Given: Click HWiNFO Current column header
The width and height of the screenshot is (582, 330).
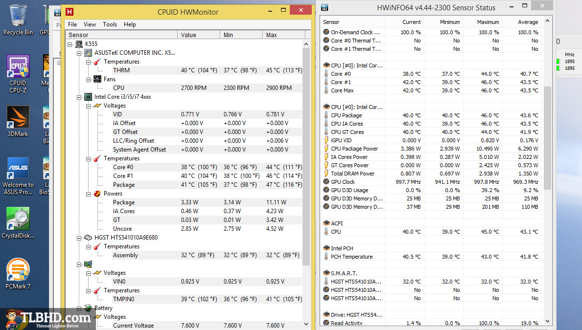Looking at the screenshot, I should pyautogui.click(x=404, y=22).
